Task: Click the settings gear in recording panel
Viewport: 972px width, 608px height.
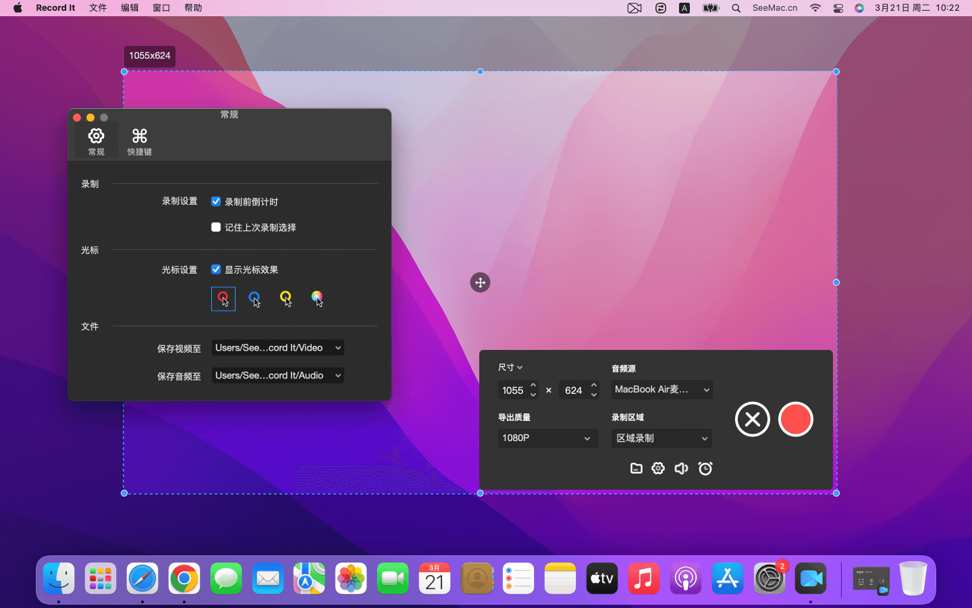Action: (658, 468)
